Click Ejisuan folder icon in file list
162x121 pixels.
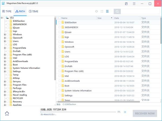pyautogui.click(x=63, y=32)
